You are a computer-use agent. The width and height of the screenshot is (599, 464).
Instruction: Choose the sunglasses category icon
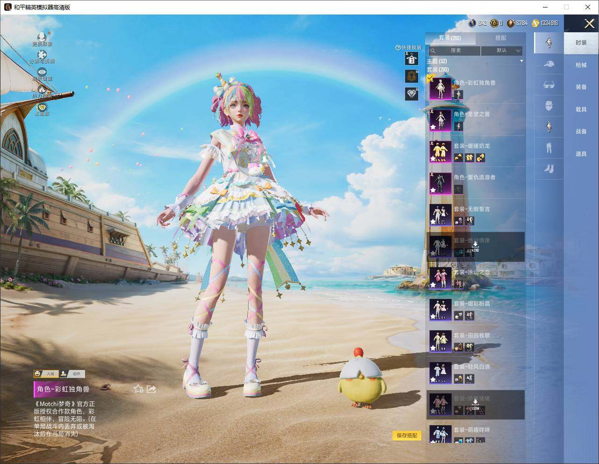[x=549, y=85]
